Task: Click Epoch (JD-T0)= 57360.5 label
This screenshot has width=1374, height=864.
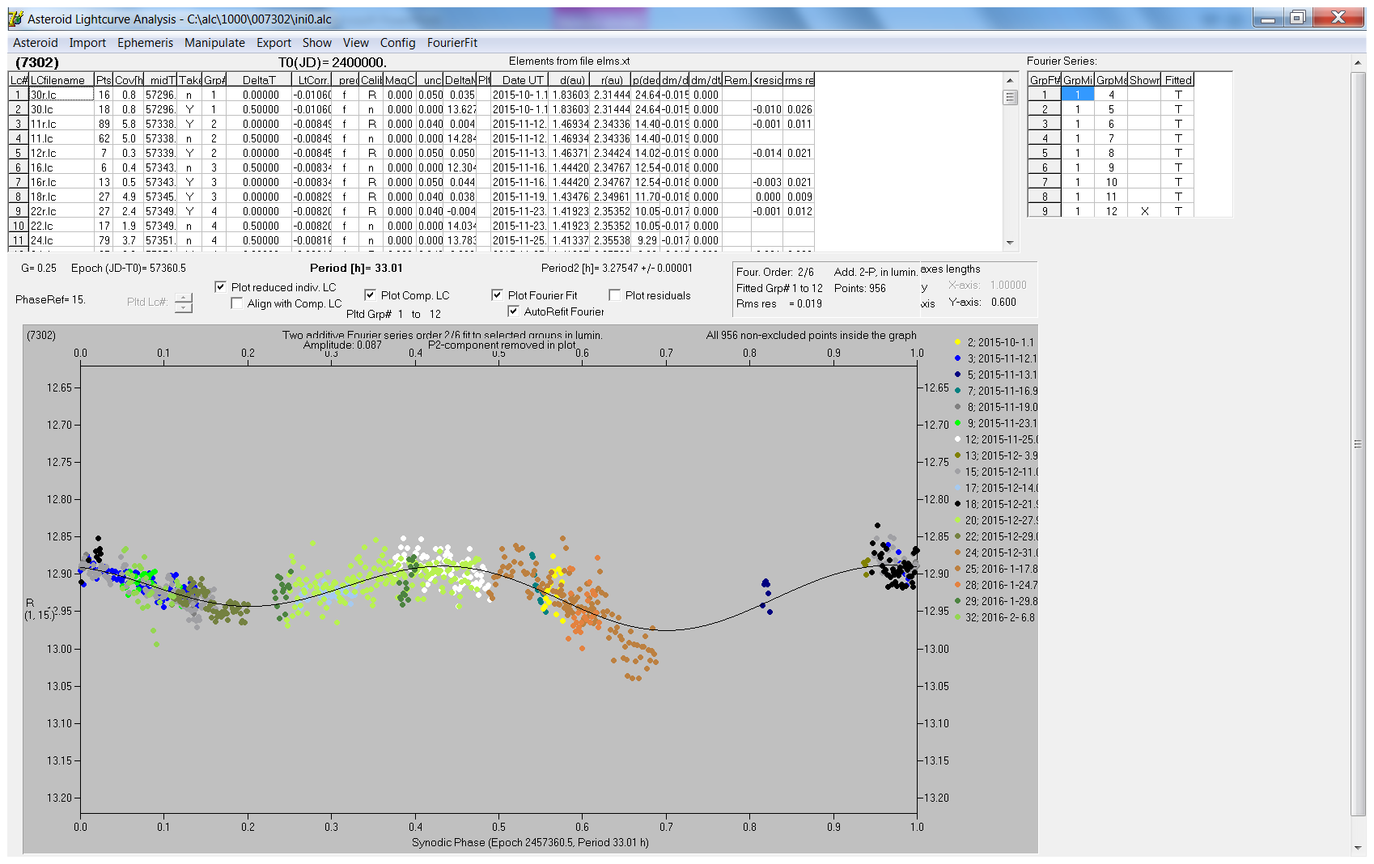Action: 129,268
